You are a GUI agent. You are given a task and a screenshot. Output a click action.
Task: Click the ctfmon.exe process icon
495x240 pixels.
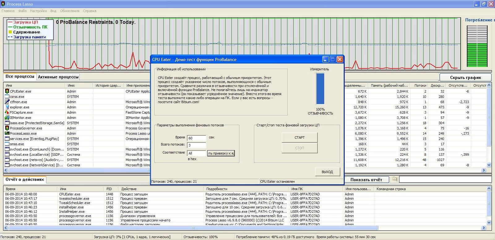[x=7, y=102]
